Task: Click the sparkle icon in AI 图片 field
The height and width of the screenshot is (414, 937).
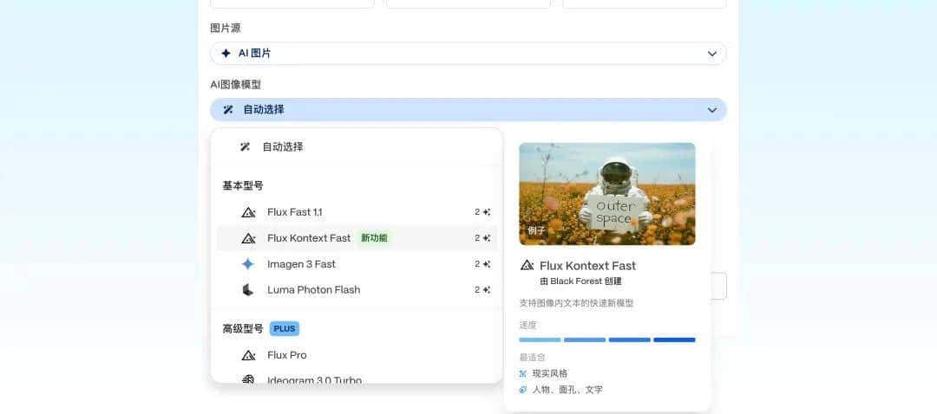Action: (x=226, y=54)
